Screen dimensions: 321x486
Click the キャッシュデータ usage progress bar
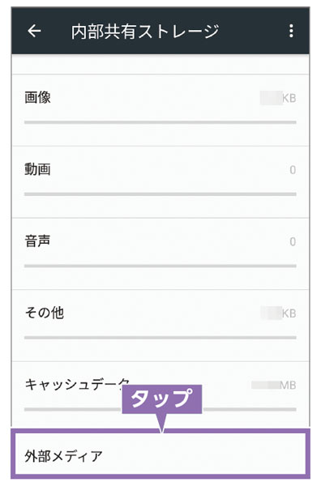click(x=160, y=409)
